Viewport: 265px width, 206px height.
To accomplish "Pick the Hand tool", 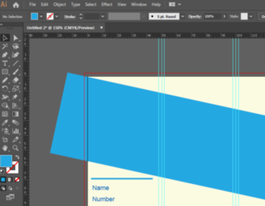I will (5, 148).
